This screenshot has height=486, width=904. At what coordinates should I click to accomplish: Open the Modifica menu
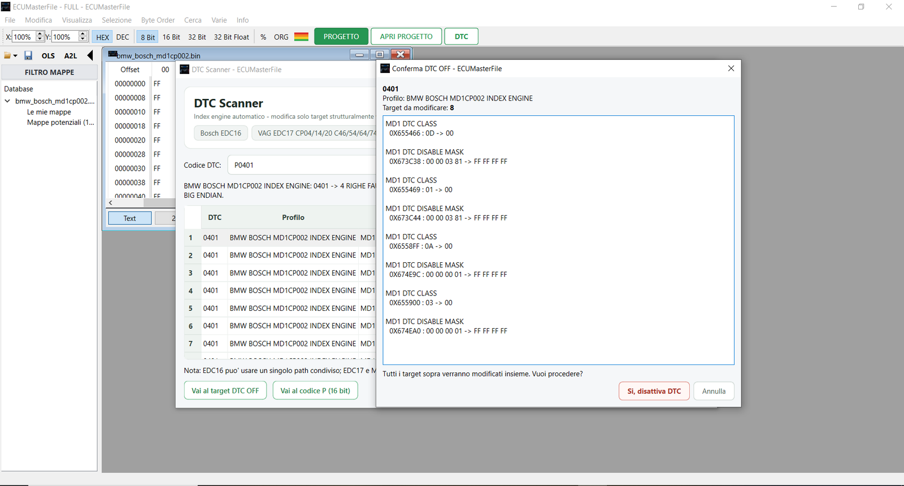(x=38, y=20)
